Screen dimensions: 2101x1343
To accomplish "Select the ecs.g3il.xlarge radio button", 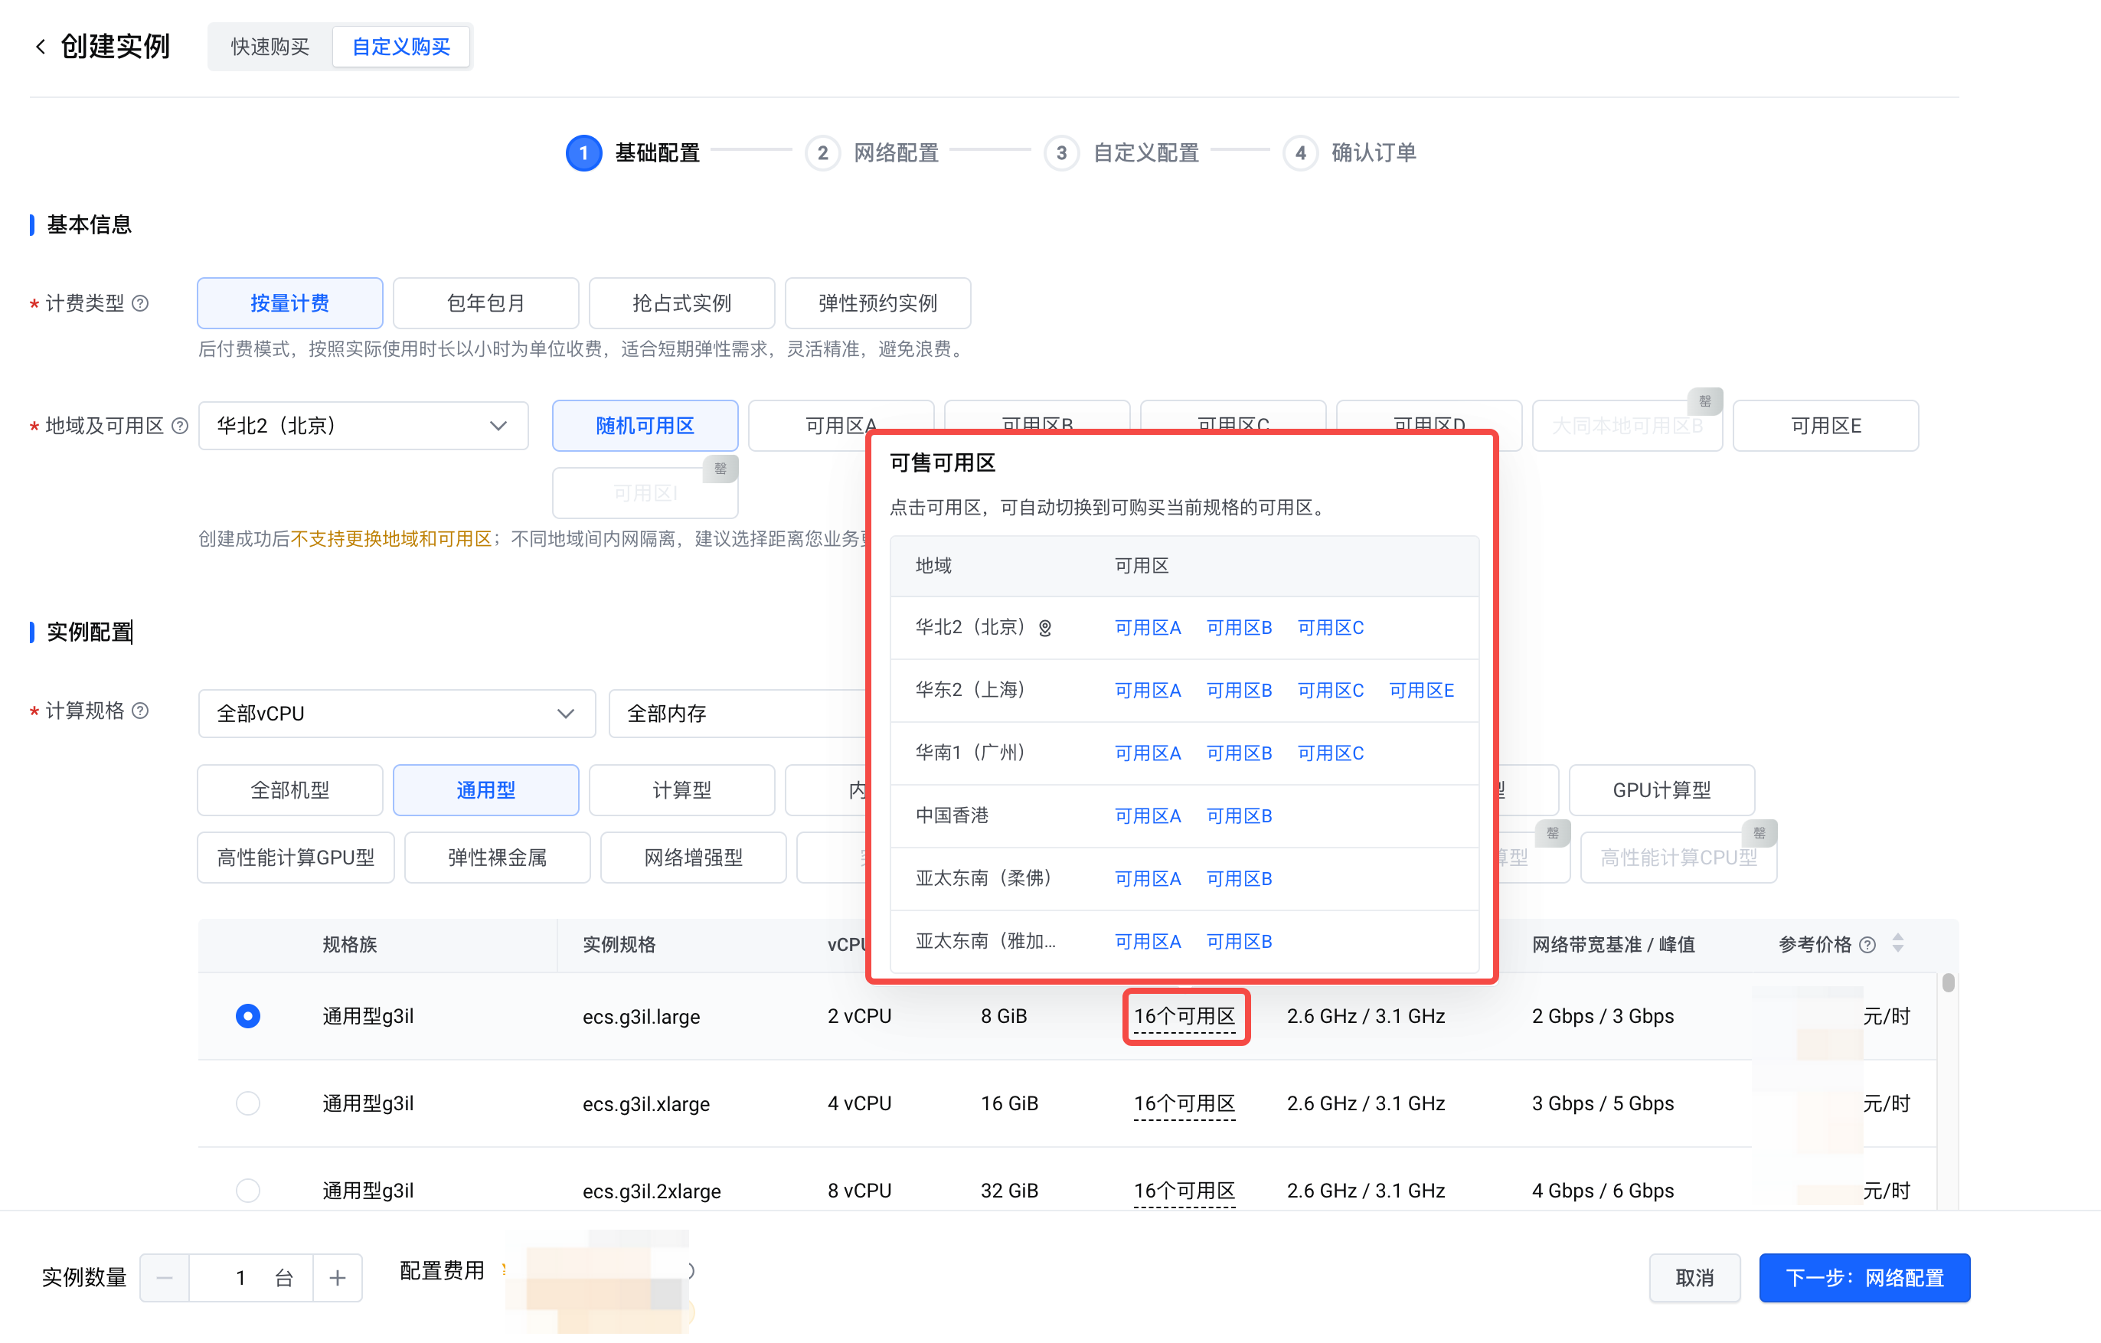I will (x=248, y=1103).
